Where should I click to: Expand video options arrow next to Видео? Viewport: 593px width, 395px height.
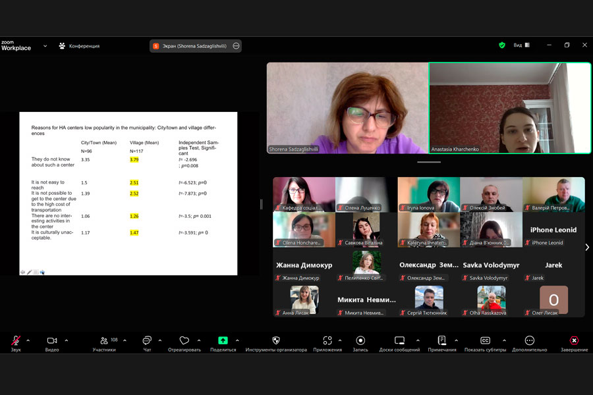pos(67,340)
